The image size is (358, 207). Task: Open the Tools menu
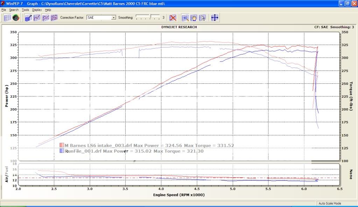pyautogui.click(x=25, y=10)
